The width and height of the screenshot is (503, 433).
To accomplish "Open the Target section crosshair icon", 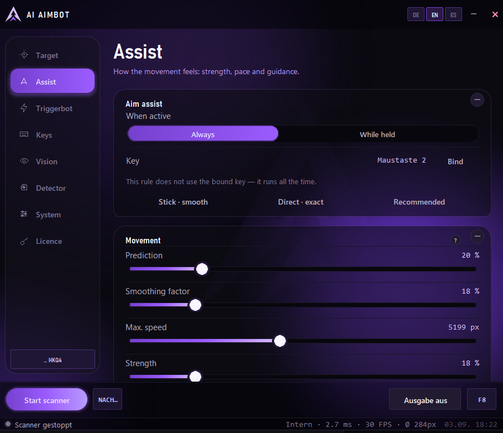I will (x=24, y=55).
